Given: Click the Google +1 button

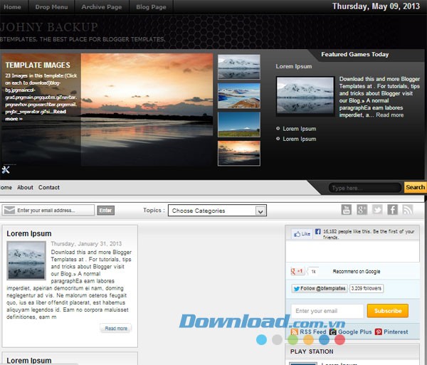Looking at the screenshot, I should coord(297,271).
